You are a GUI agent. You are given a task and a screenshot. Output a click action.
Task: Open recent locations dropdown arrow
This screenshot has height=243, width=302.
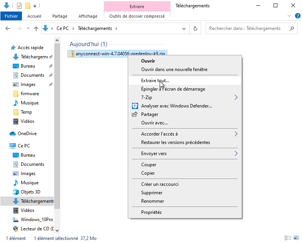tap(28, 28)
